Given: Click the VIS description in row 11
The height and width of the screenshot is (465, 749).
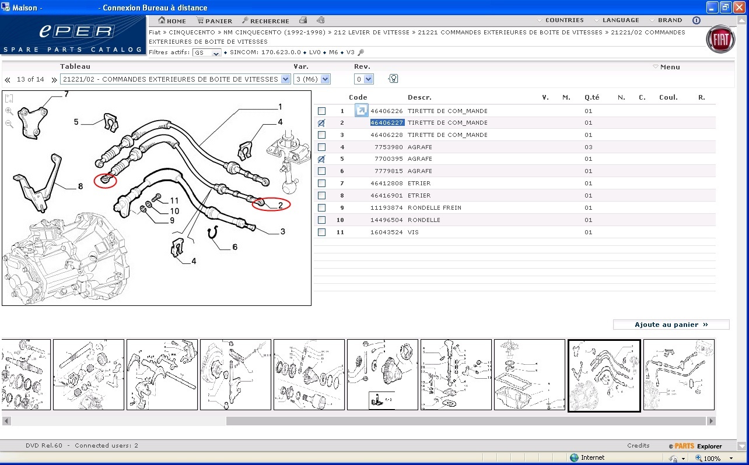Looking at the screenshot, I should 412,233.
